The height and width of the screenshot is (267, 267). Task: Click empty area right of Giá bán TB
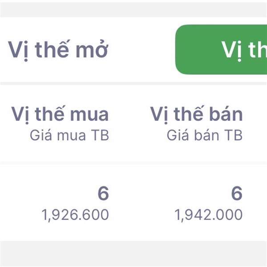[x=255, y=135]
